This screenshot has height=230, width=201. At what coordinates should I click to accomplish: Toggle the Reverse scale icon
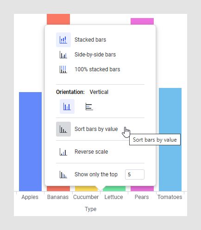[x=63, y=152]
